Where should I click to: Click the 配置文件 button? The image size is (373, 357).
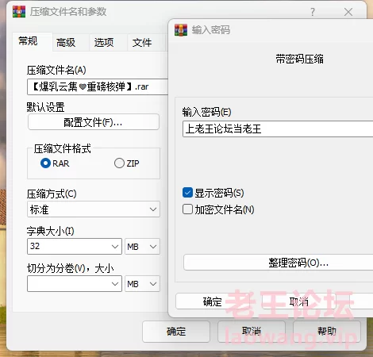click(x=94, y=122)
